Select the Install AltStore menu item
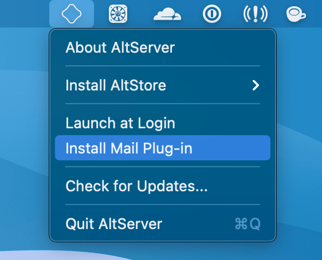 (163, 85)
